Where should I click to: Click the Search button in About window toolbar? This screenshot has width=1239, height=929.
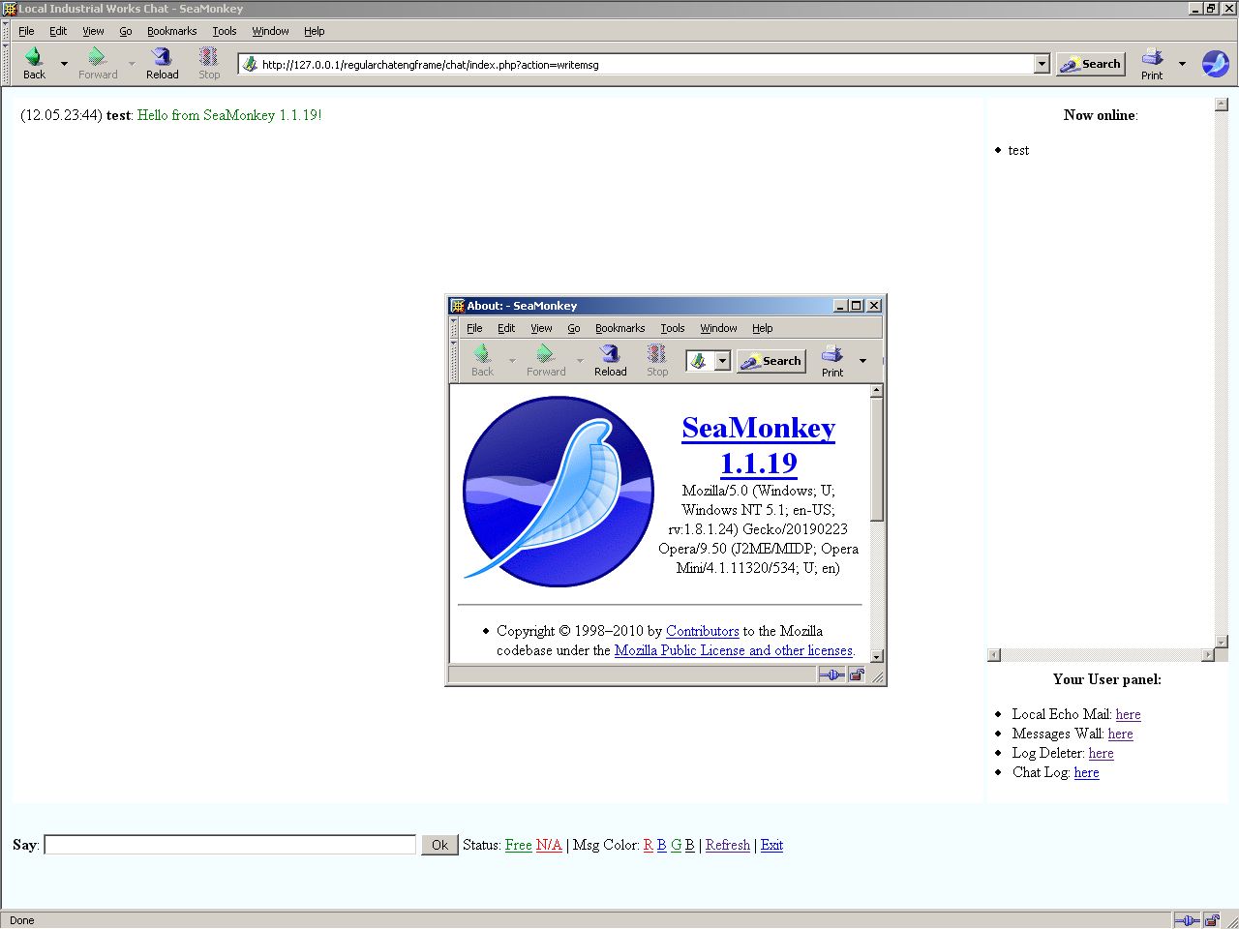[x=771, y=361]
